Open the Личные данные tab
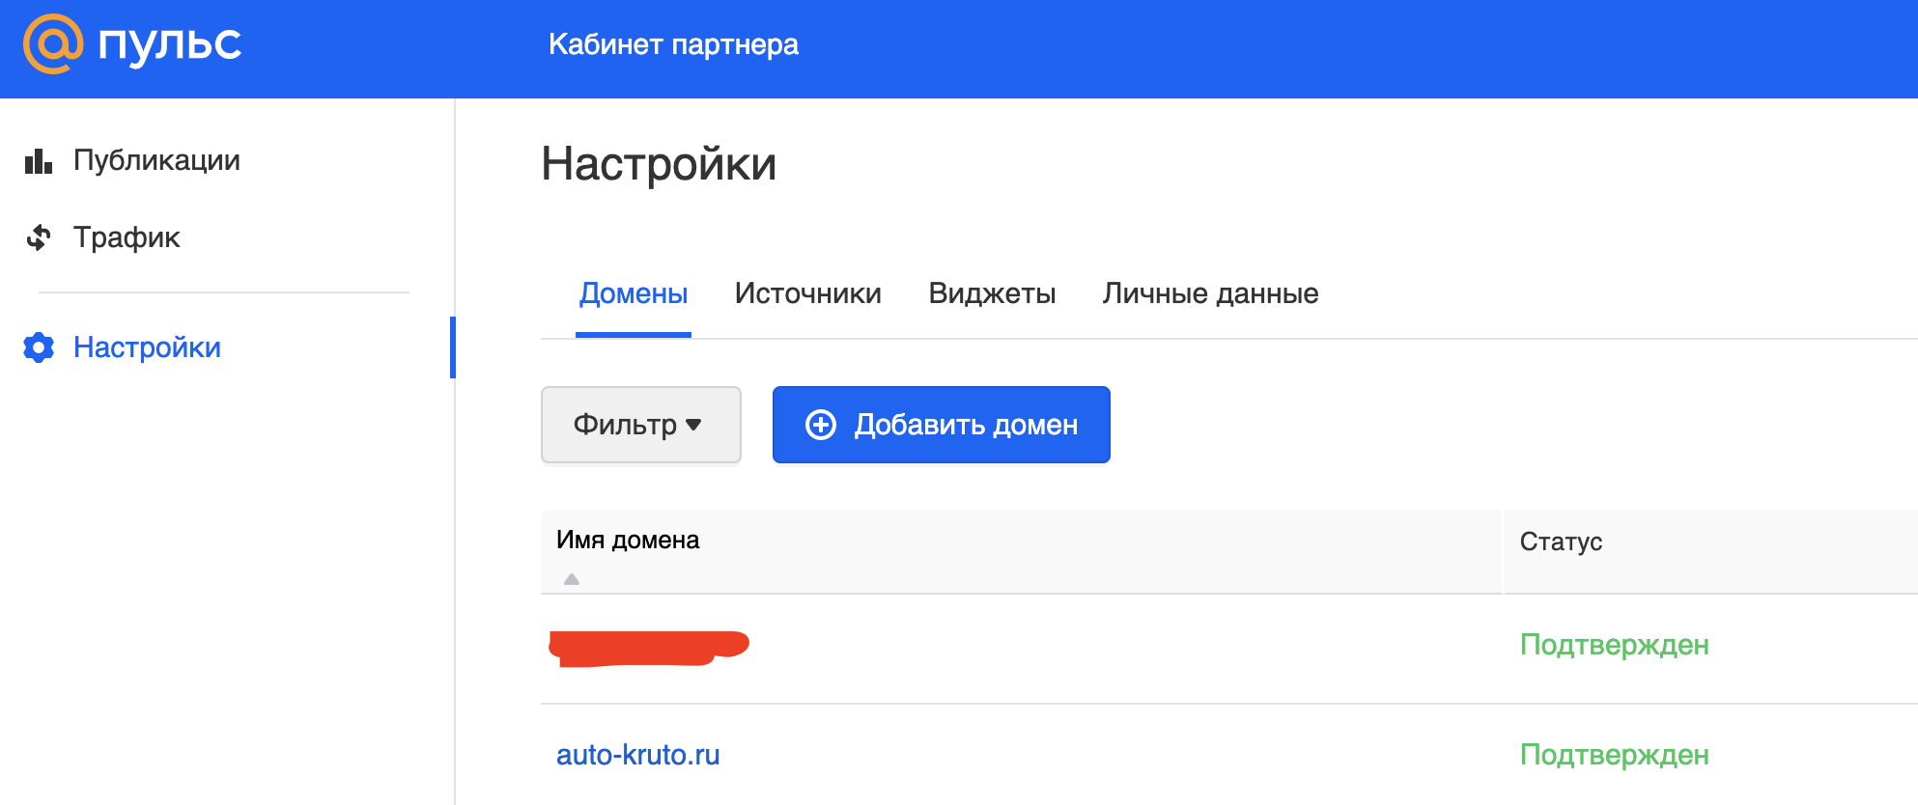Image resolution: width=1918 pixels, height=805 pixels. pos(1210,293)
